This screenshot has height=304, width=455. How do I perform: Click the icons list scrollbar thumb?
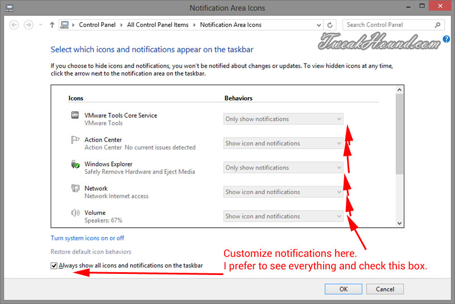(x=400, y=134)
